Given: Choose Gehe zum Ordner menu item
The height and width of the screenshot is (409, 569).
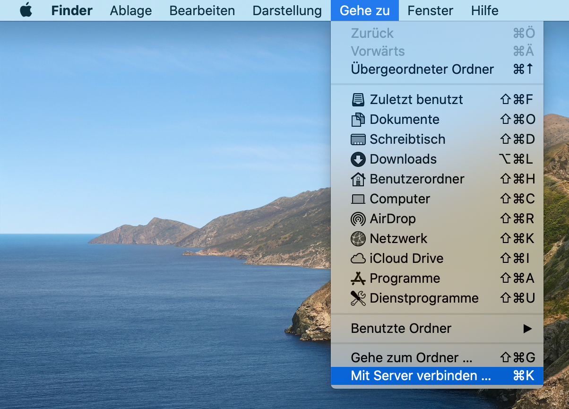Looking at the screenshot, I should tap(411, 357).
